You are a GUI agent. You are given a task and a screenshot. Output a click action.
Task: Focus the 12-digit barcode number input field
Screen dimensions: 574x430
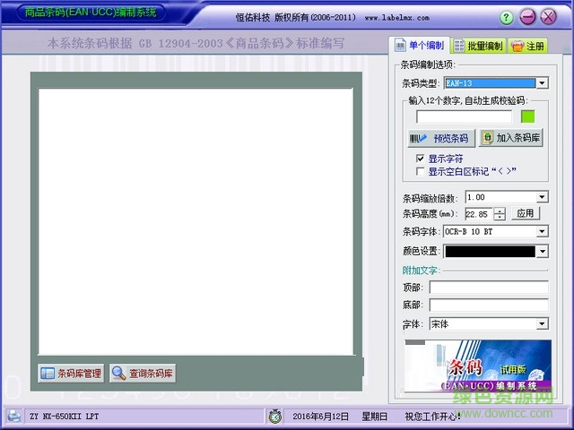coord(465,117)
